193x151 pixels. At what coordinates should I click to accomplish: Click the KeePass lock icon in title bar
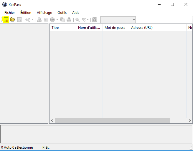[x=5, y=4]
